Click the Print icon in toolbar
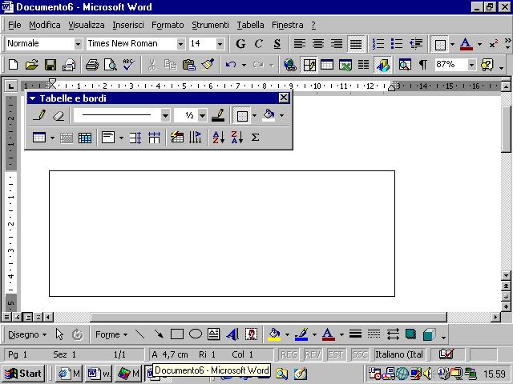This screenshot has width=513, height=384. click(x=91, y=65)
